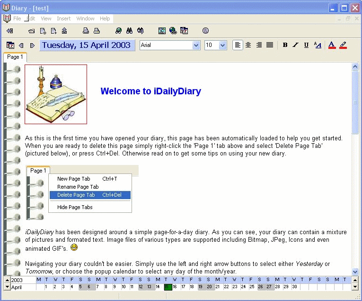Click the diary book icon in menu bar
362x301 pixels.
[x=7, y=18]
